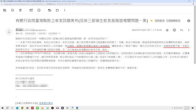Delete this email with the trash icon
The width and height of the screenshot is (196, 110).
(x=20, y=10)
